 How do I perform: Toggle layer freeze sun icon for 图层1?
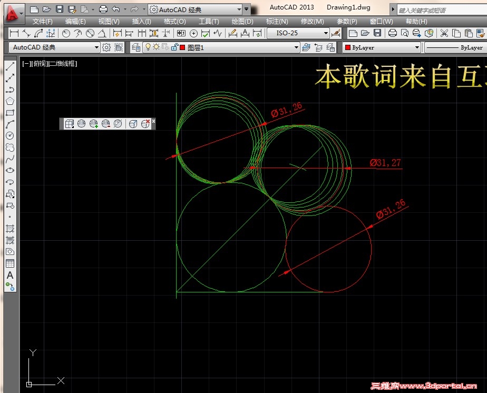coord(156,47)
